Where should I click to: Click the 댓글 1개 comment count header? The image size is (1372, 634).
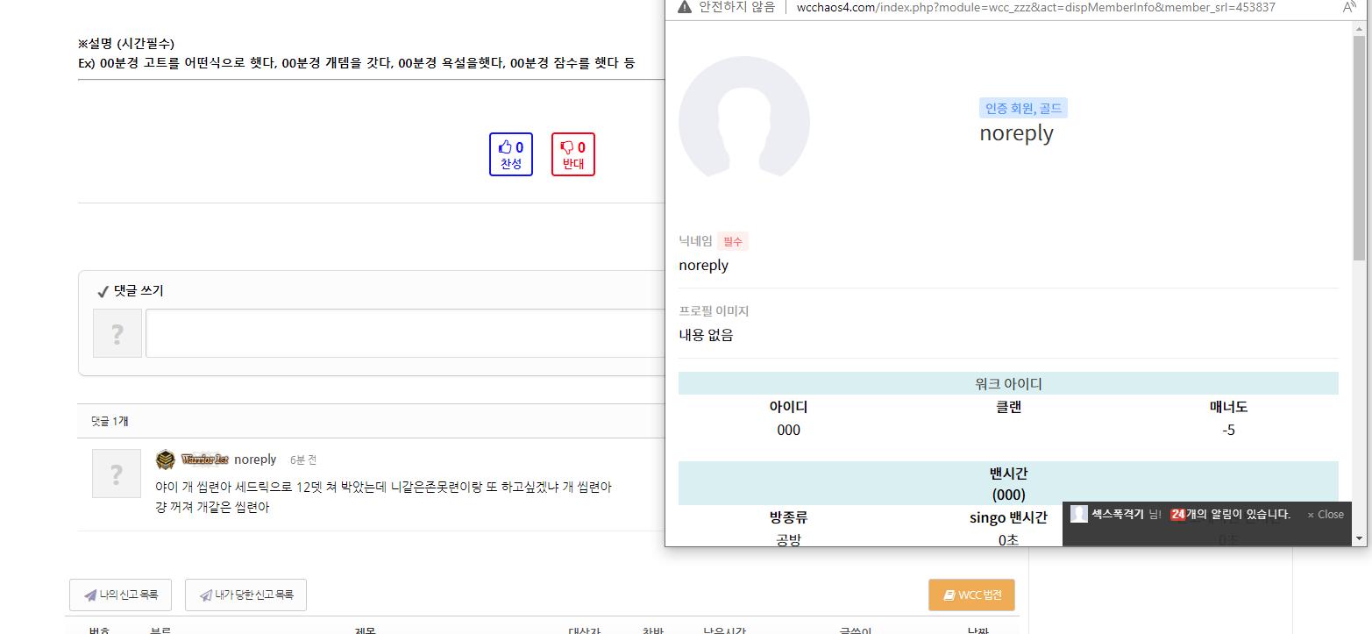(x=110, y=421)
